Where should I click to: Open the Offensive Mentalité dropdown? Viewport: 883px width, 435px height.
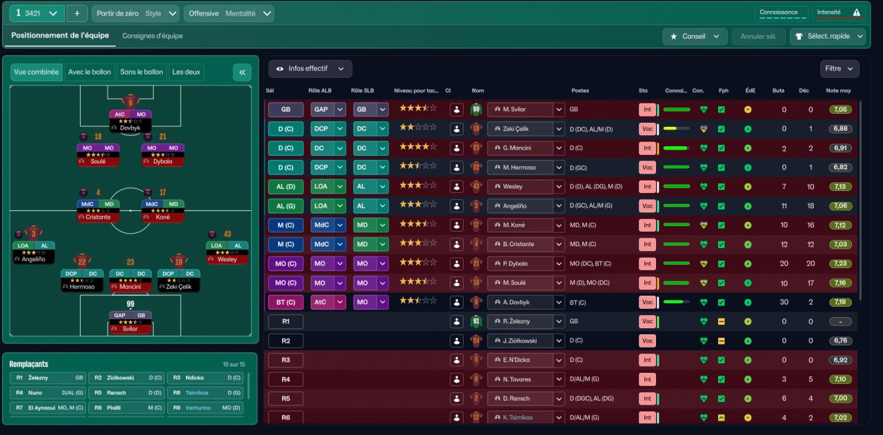228,13
